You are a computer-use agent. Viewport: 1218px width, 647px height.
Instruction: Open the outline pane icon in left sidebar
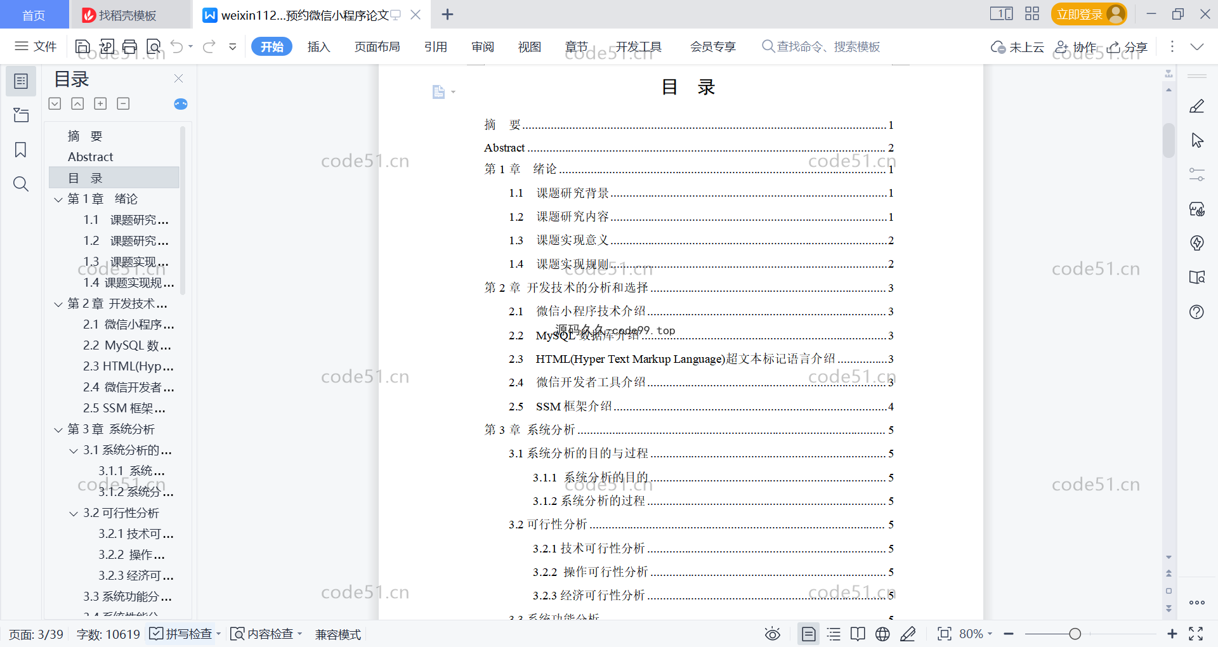tap(21, 81)
